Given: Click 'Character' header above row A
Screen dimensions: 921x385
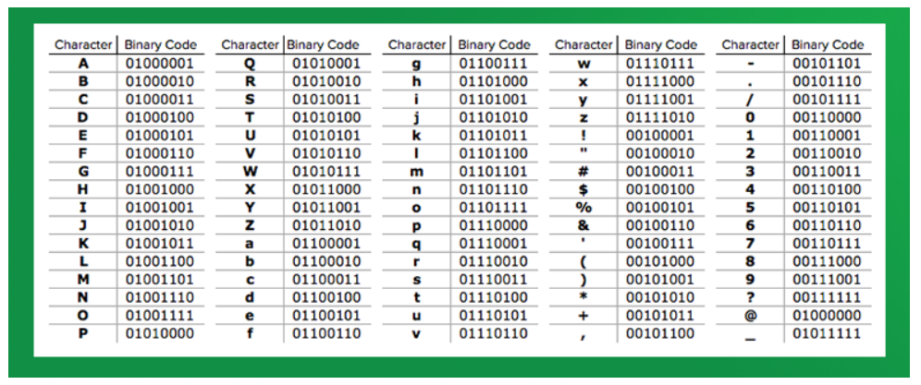Looking at the screenshot, I should click(x=83, y=44).
